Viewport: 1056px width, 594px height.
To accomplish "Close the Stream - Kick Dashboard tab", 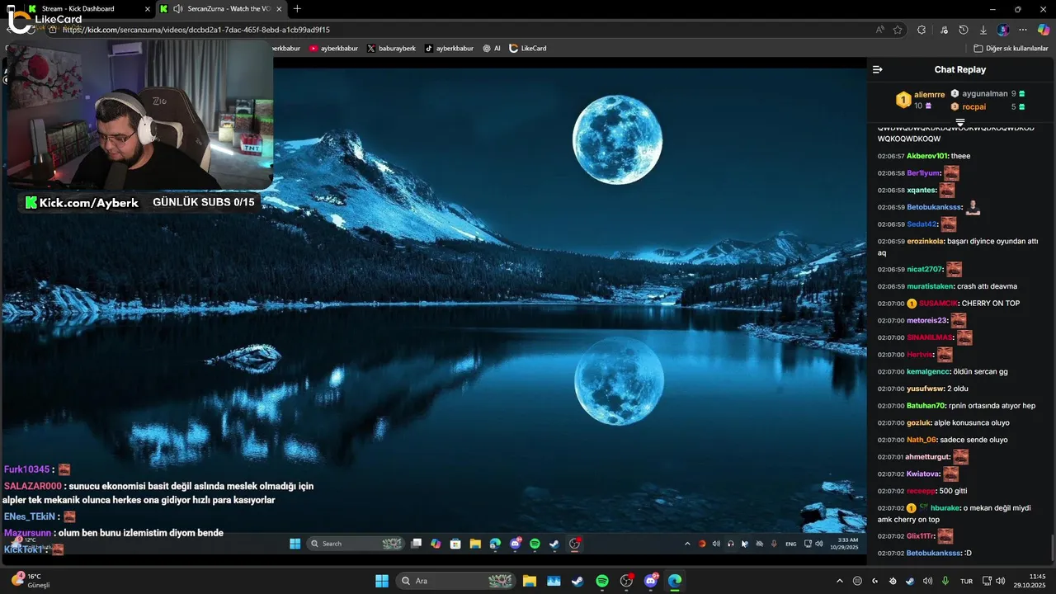I will 147,9.
